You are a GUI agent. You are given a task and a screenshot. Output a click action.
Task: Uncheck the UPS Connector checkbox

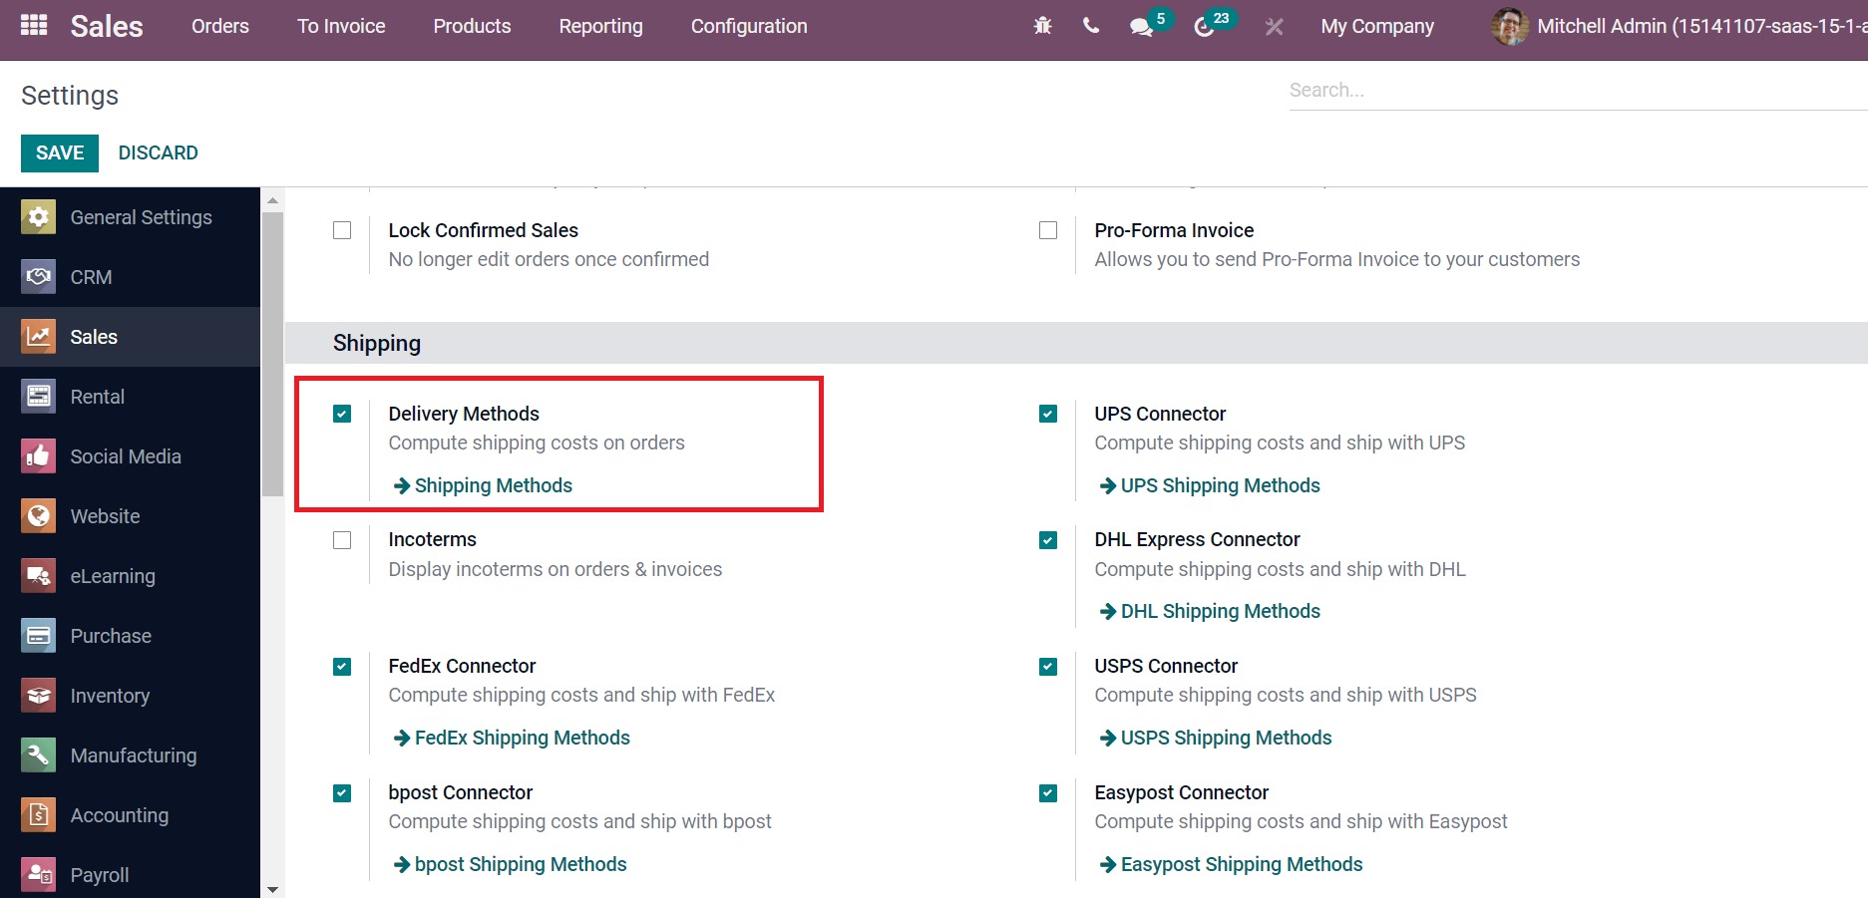tap(1048, 414)
